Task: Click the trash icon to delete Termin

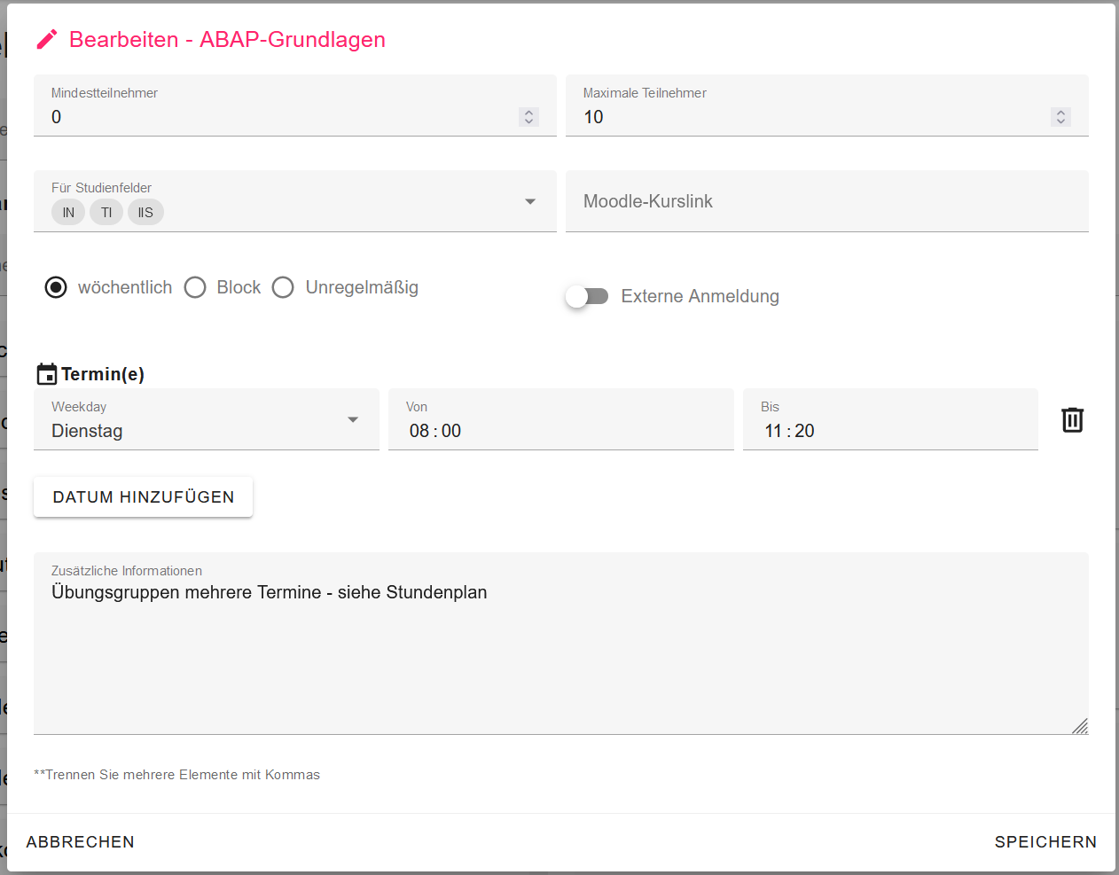Action: point(1072,419)
